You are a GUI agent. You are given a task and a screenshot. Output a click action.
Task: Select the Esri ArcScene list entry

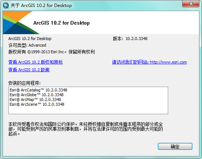pyautogui.click(x=37, y=104)
